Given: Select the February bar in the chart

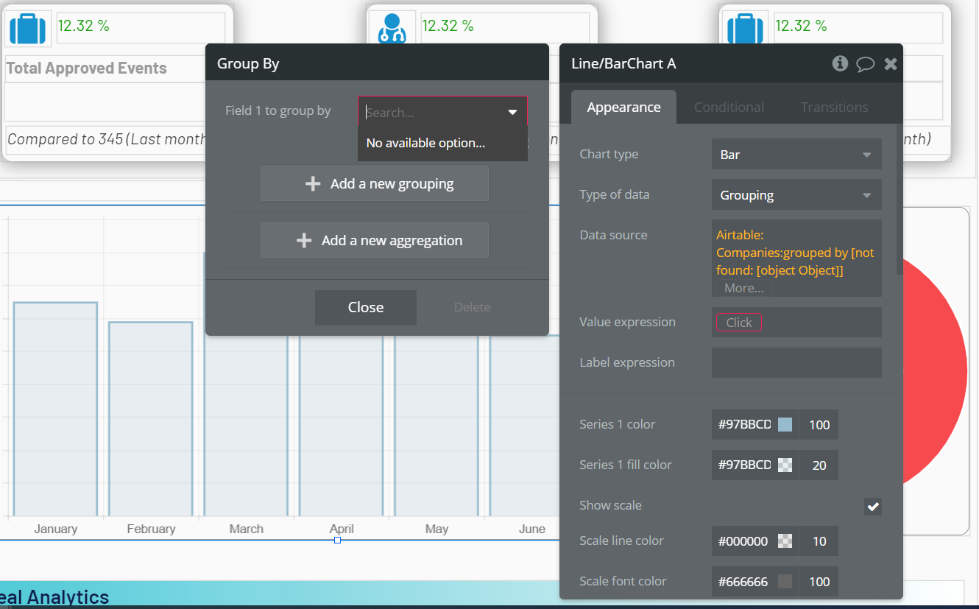Looking at the screenshot, I should (x=151, y=419).
